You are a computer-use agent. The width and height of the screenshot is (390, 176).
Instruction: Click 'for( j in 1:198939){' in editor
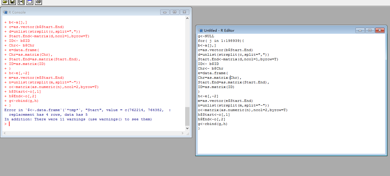pos(221,41)
